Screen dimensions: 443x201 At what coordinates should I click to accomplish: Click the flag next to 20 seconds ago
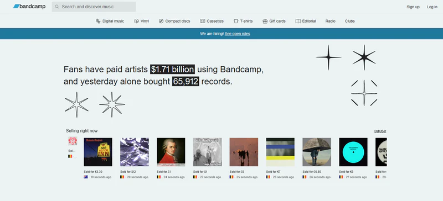click(x=122, y=177)
